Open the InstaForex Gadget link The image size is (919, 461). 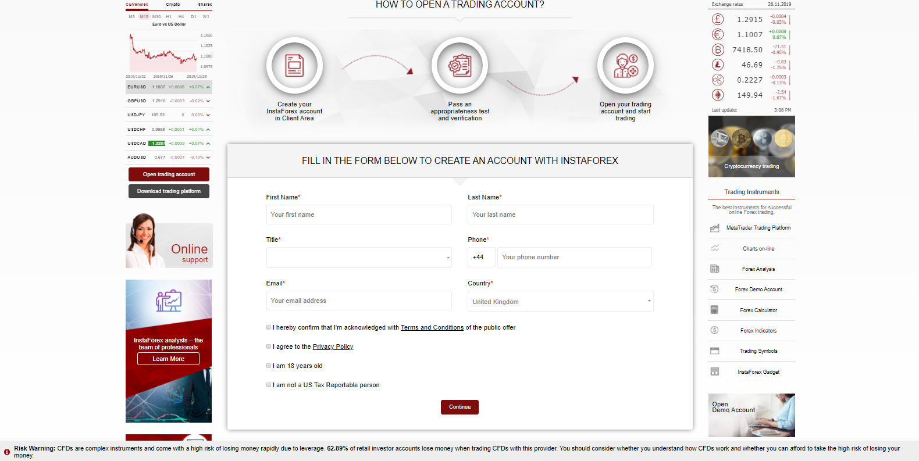click(x=758, y=372)
